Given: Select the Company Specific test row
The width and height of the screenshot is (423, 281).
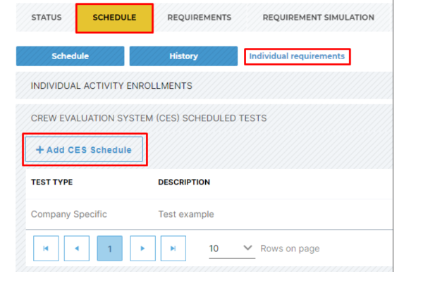Looking at the screenshot, I should point(209,214).
